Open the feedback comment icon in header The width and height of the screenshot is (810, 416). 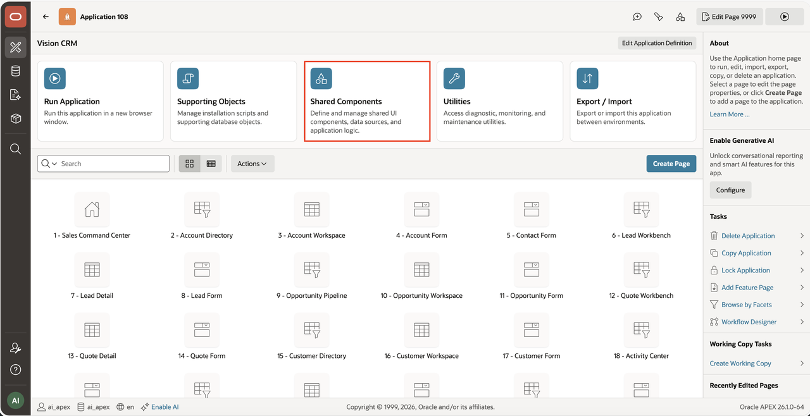coord(637,17)
